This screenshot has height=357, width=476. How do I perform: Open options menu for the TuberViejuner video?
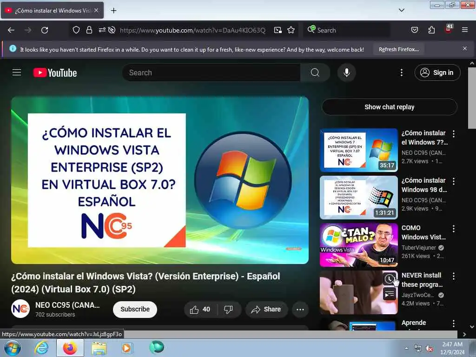pos(454,229)
